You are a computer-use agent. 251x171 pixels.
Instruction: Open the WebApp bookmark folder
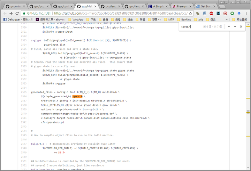76,19
